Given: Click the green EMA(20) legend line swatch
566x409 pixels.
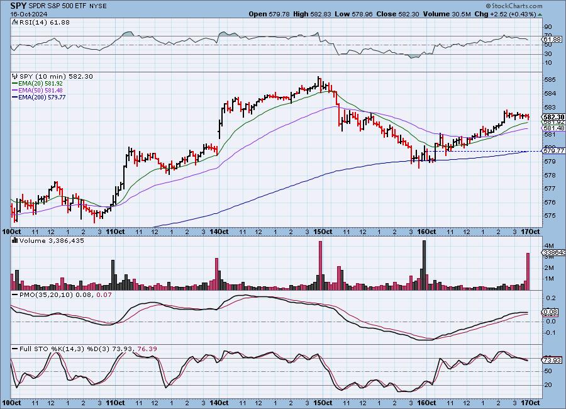Looking at the screenshot, I should 15,84.
